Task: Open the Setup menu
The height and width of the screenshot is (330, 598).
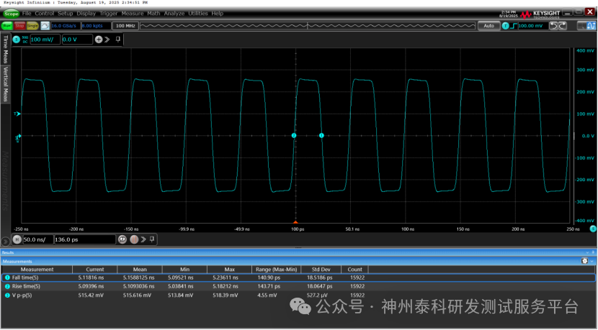Action: click(66, 14)
